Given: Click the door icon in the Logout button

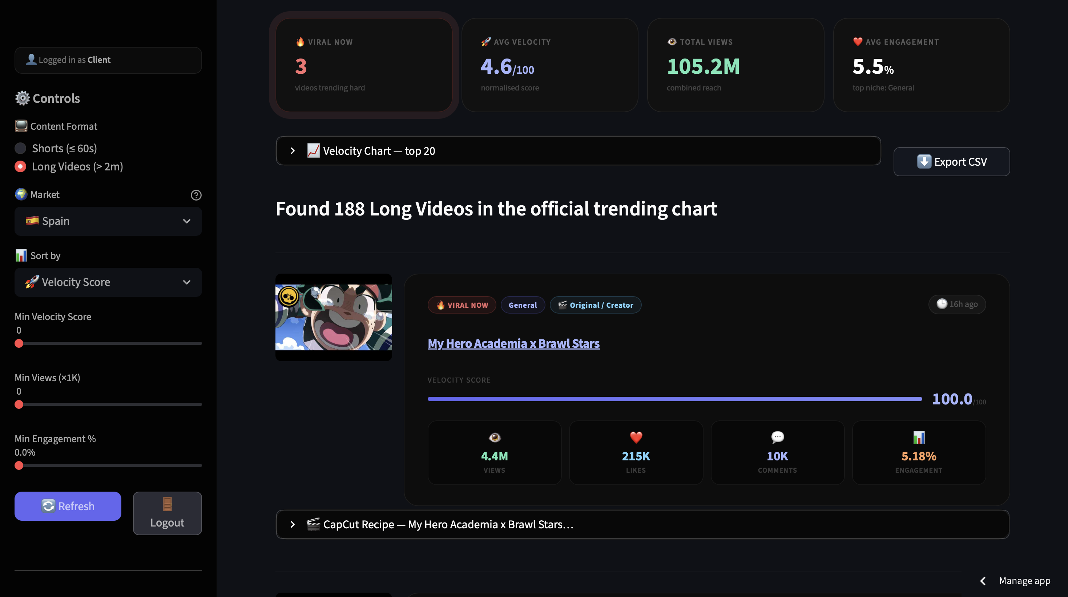Looking at the screenshot, I should [167, 504].
